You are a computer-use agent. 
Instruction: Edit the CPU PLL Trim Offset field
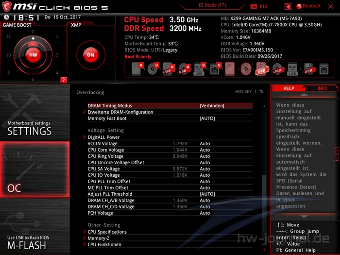204,181
